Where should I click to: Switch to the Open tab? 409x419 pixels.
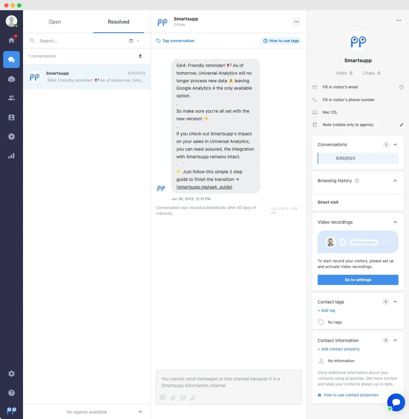point(55,22)
